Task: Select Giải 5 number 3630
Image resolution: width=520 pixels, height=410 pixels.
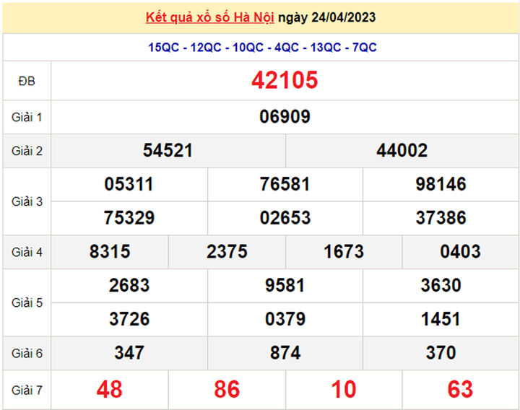Action: [x=441, y=285]
